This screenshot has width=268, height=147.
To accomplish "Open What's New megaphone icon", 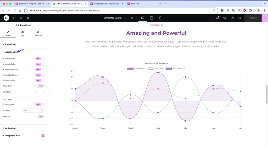I will pyautogui.click(x=217, y=18).
